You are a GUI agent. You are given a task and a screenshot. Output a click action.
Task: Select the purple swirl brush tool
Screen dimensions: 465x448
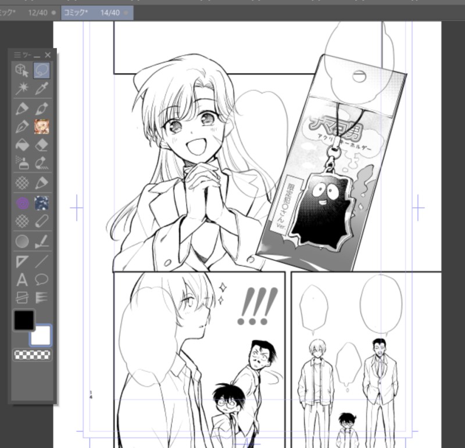[22, 203]
